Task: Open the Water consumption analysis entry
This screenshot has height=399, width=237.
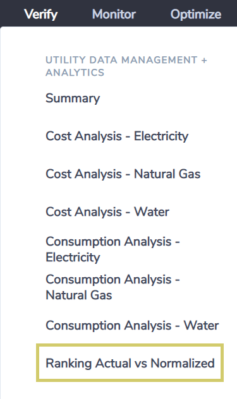Action: pyautogui.click(x=132, y=326)
